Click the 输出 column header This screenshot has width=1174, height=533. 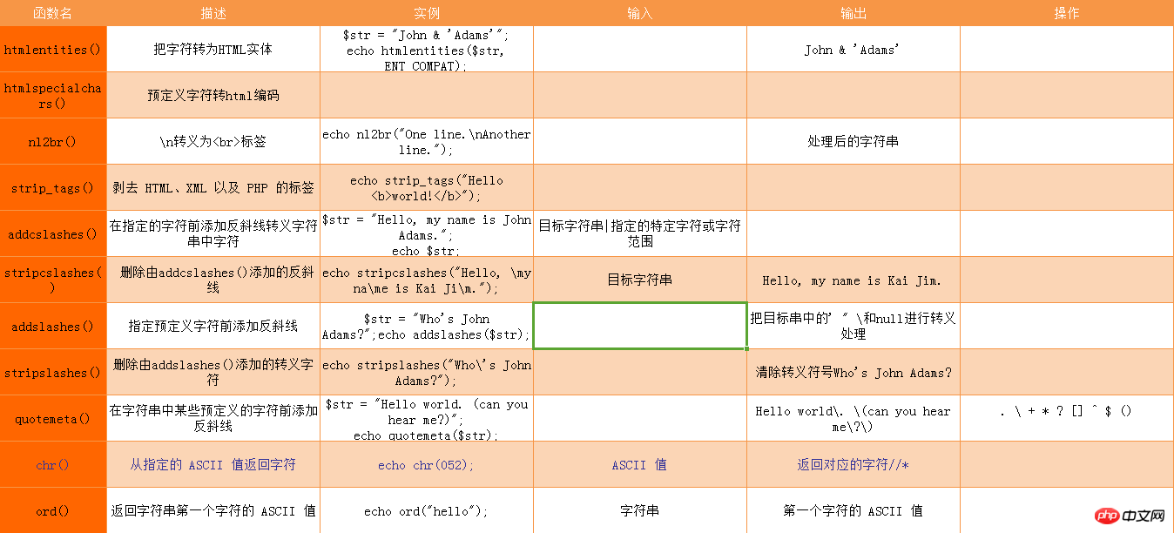coord(854,13)
